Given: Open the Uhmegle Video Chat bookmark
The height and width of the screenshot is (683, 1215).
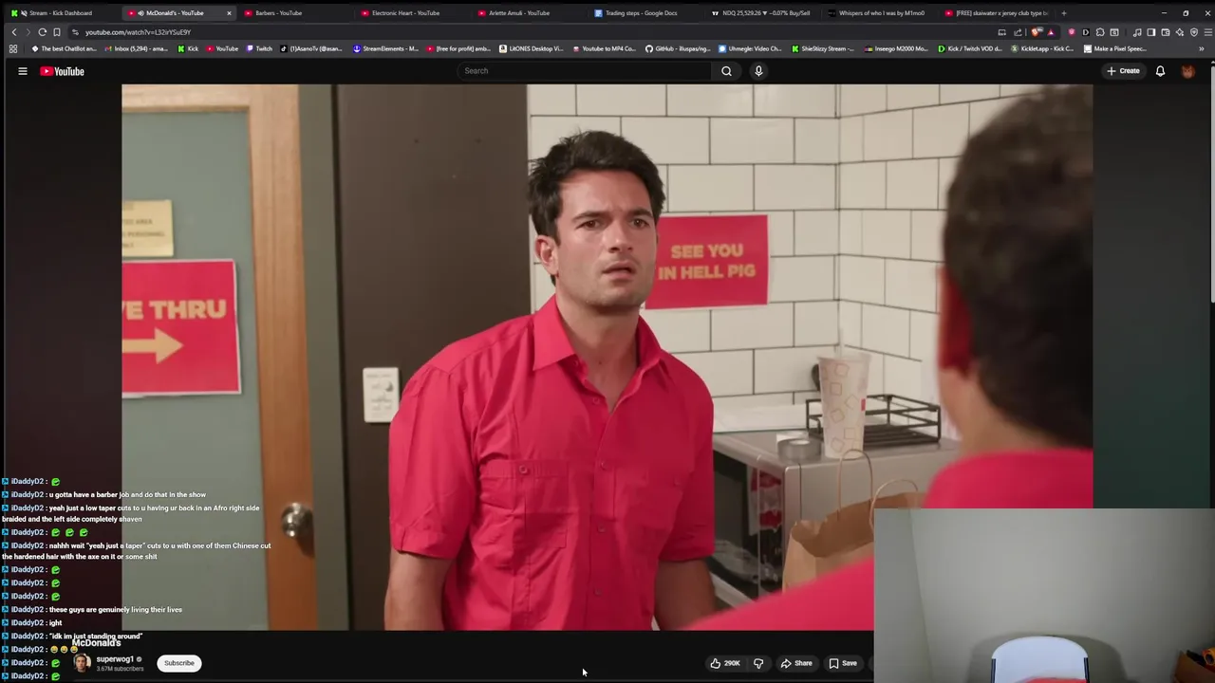Looking at the screenshot, I should pos(751,48).
